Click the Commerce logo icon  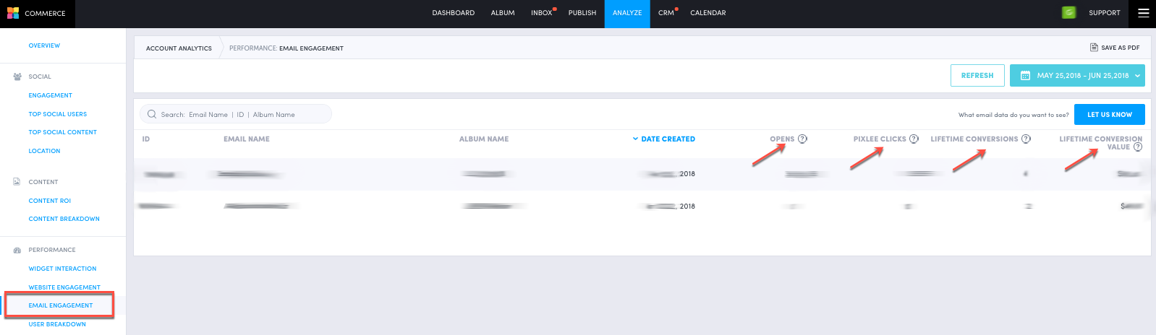[x=13, y=13]
